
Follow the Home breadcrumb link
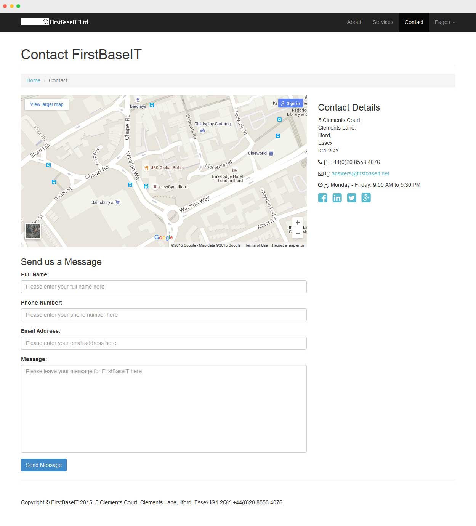(x=34, y=80)
